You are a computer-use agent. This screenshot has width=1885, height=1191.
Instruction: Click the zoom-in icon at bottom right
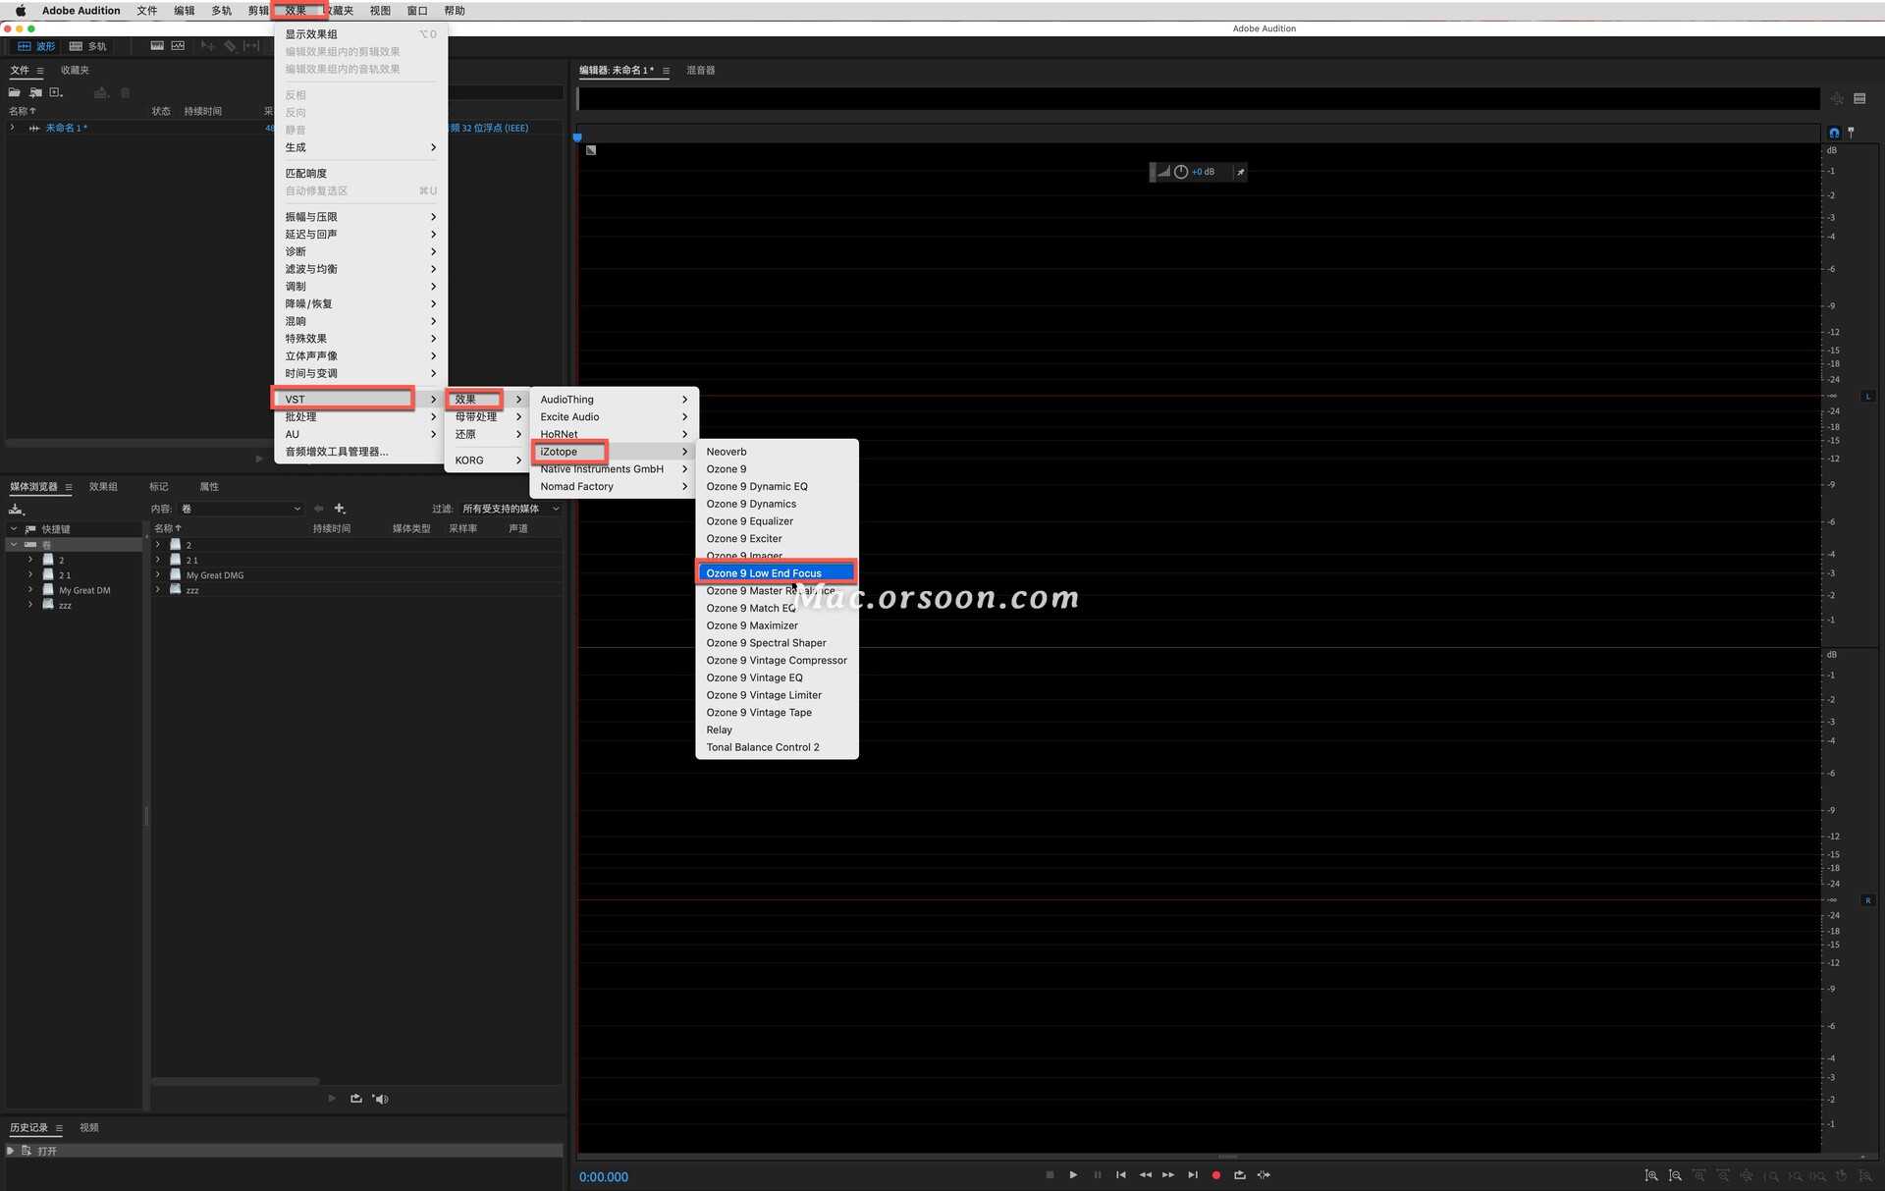1651,1175
